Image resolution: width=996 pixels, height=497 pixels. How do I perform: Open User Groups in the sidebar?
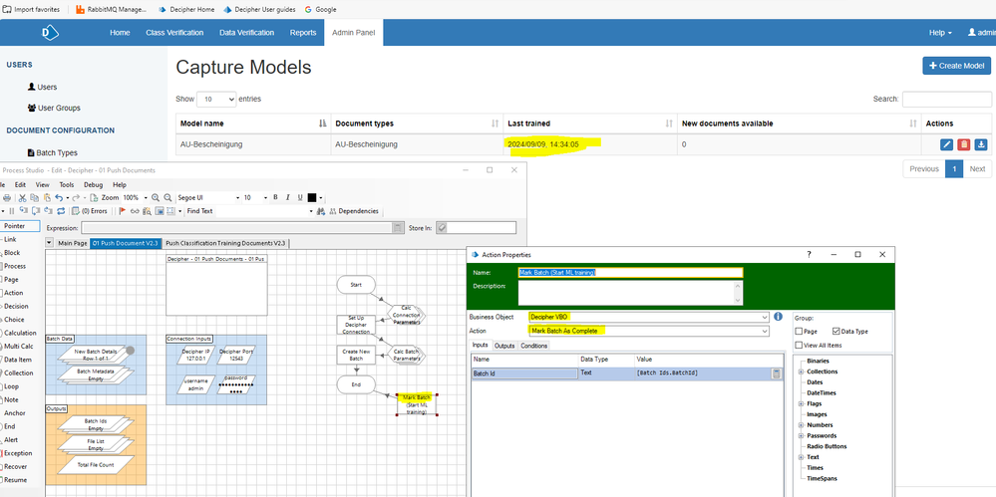(61, 108)
